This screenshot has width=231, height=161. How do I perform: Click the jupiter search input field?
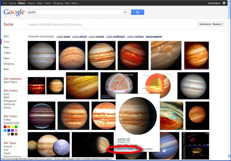[x=75, y=12]
